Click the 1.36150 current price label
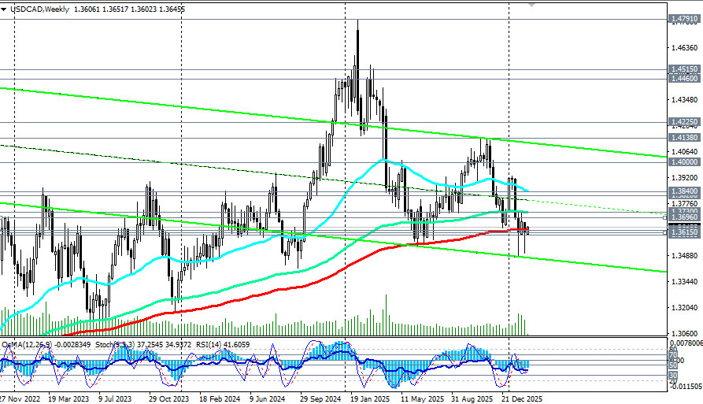 pyautogui.click(x=683, y=234)
